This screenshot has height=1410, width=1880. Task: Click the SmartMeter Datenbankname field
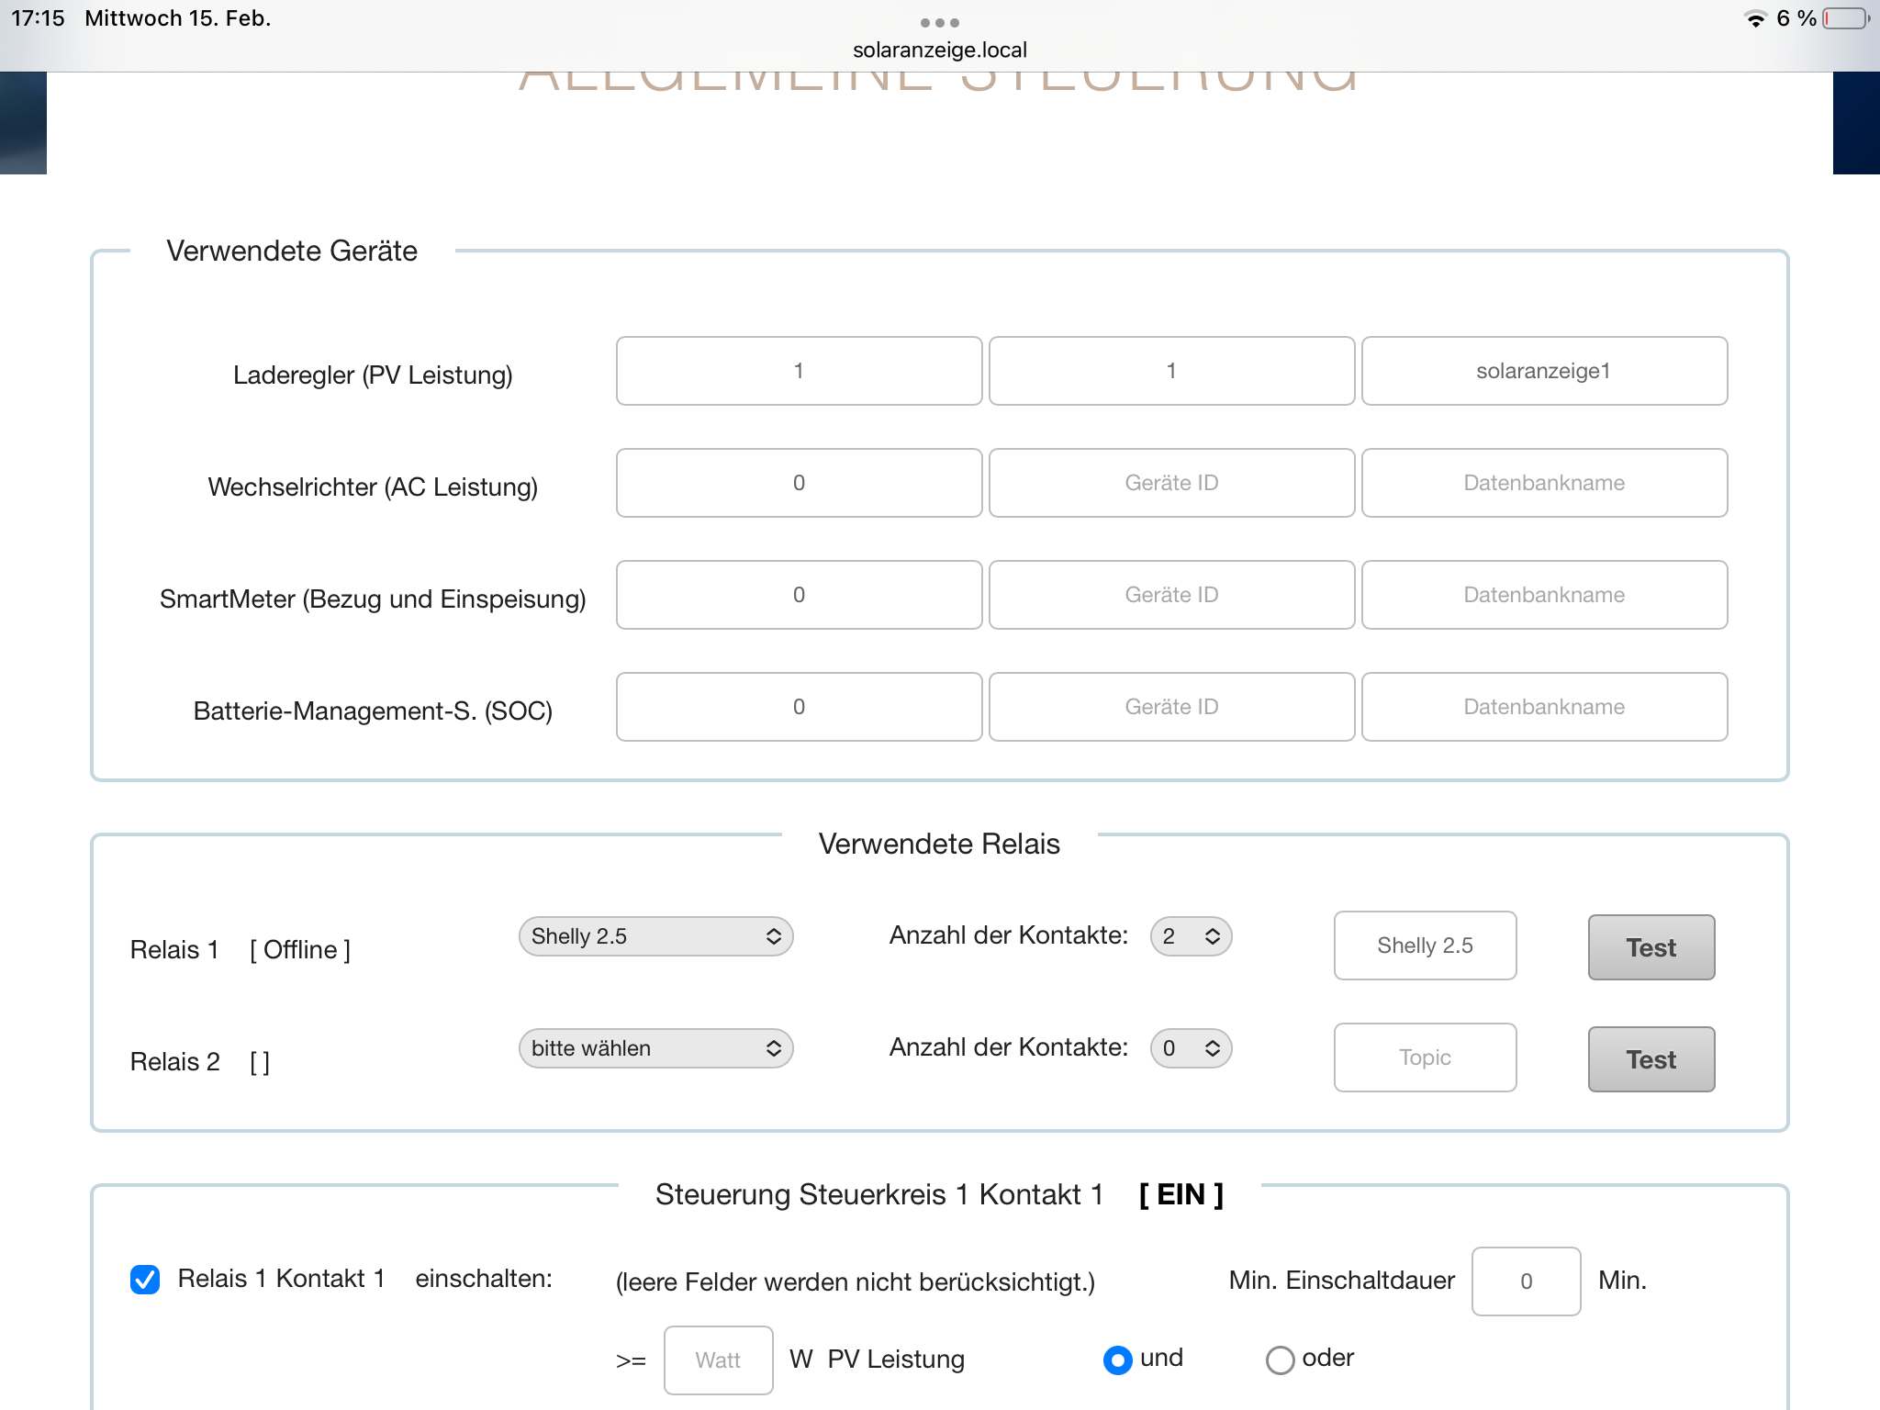pyautogui.click(x=1544, y=595)
